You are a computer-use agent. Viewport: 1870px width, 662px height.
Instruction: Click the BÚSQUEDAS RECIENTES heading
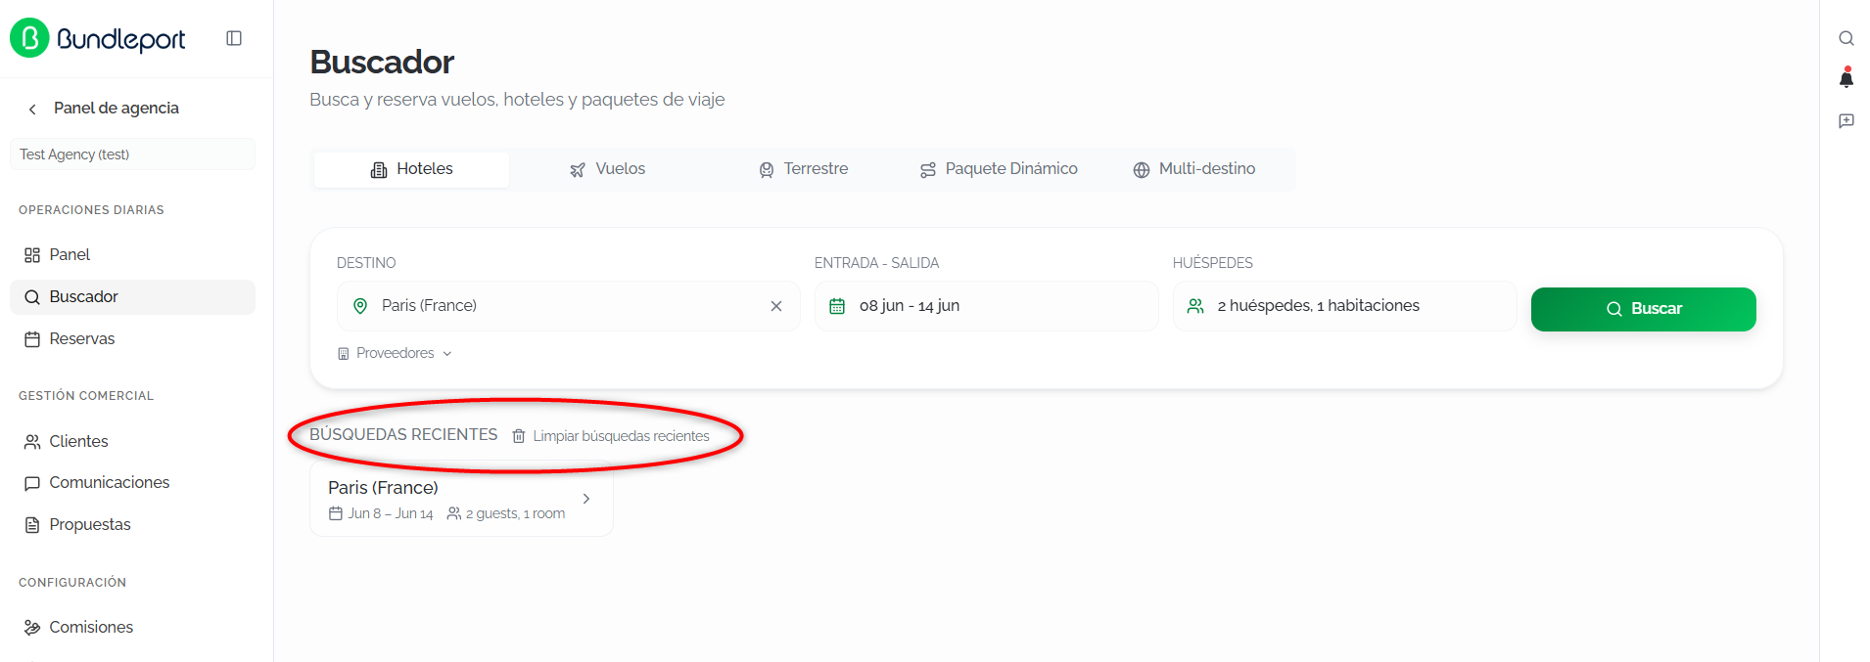point(403,434)
